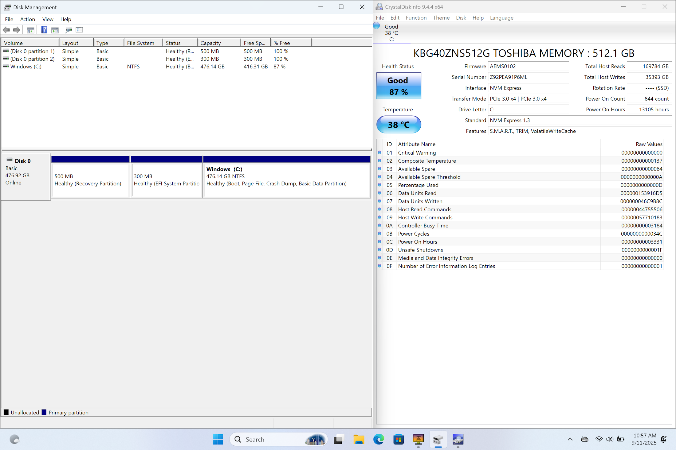This screenshot has height=450, width=676.
Task: Open Task View from the taskbar
Action: click(x=338, y=439)
